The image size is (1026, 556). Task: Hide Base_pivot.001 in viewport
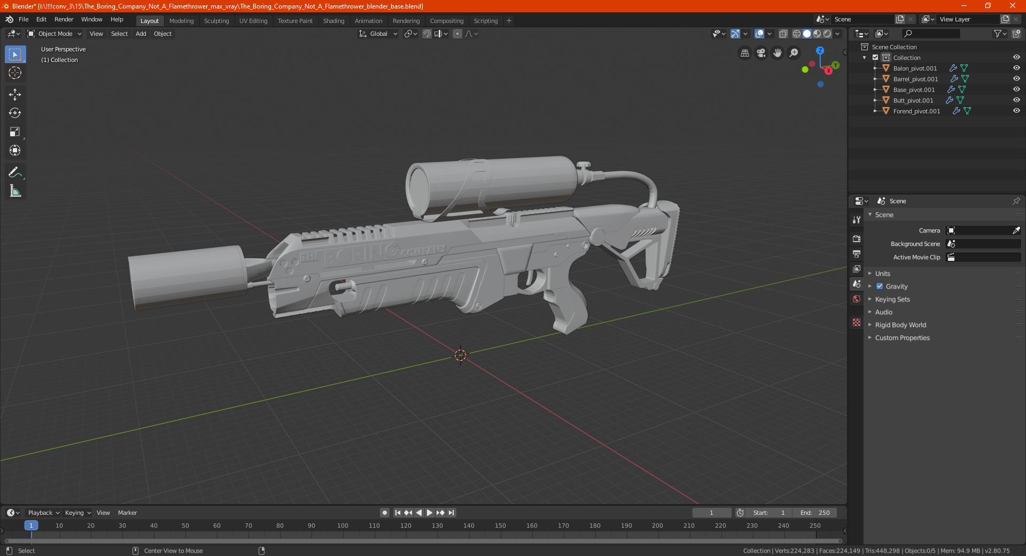[x=1016, y=89]
